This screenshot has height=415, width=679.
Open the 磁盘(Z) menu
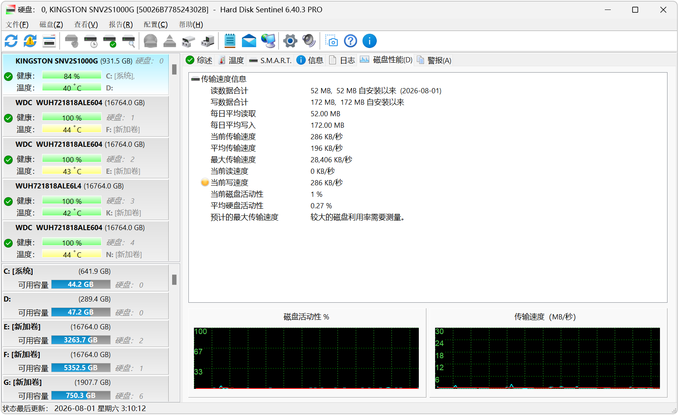click(51, 25)
